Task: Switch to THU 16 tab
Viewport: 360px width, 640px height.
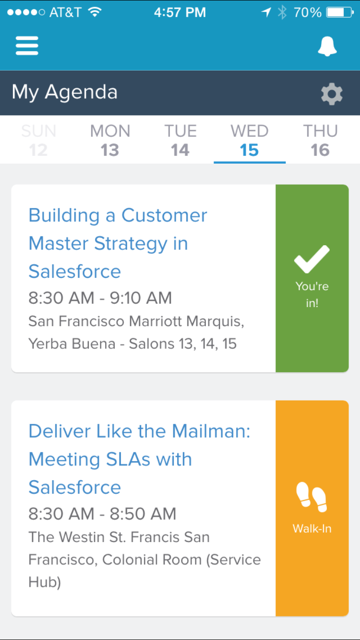Action: point(320,140)
